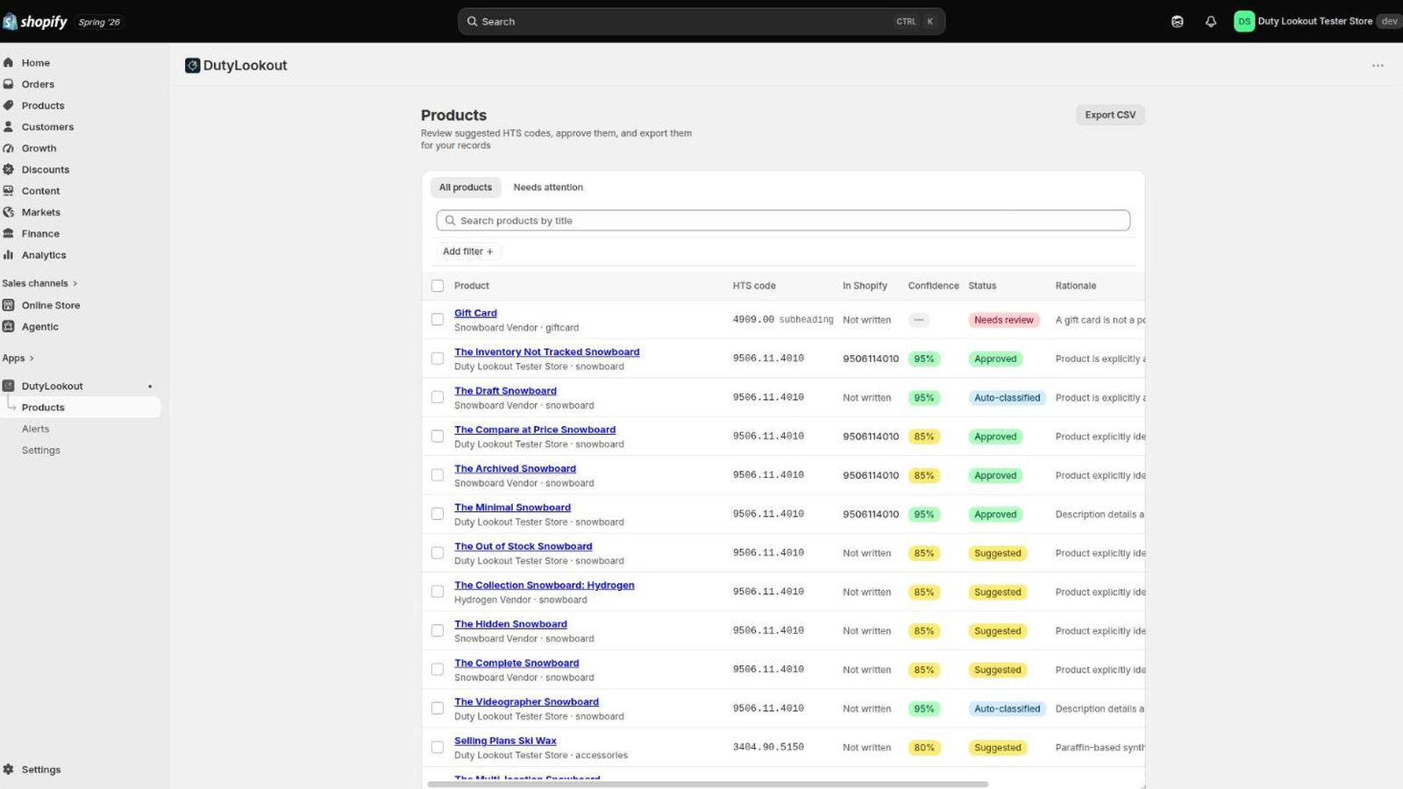
Task: Click the In Shopify column header
Action: pos(865,286)
